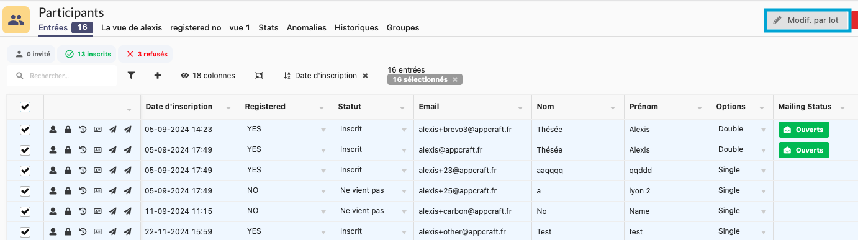Click the history icon in alexis@appcraft.fr row
Screen dimensions: 858x240
83,150
